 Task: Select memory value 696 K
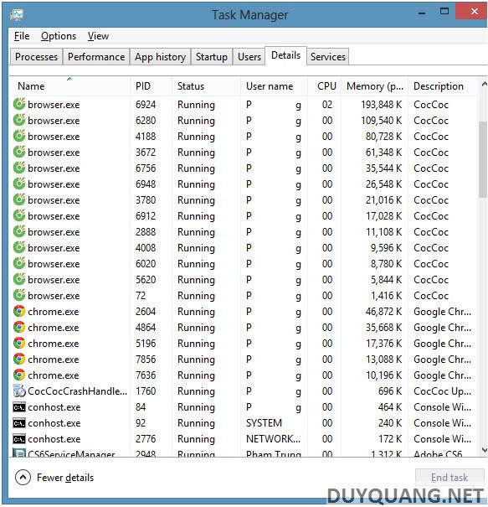tap(390, 391)
